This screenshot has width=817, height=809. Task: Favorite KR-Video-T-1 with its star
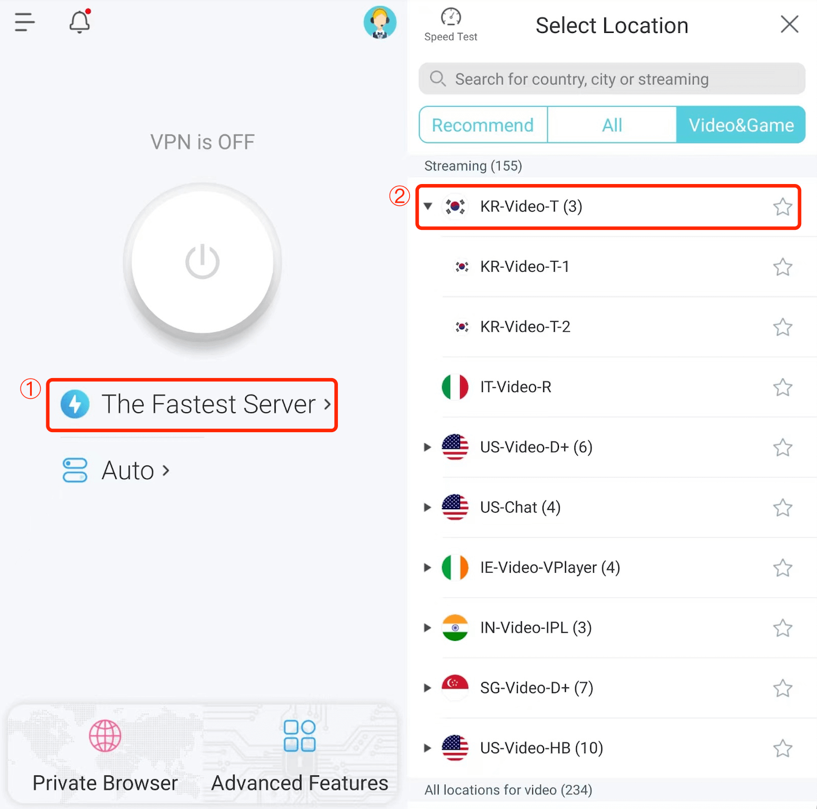point(782,267)
